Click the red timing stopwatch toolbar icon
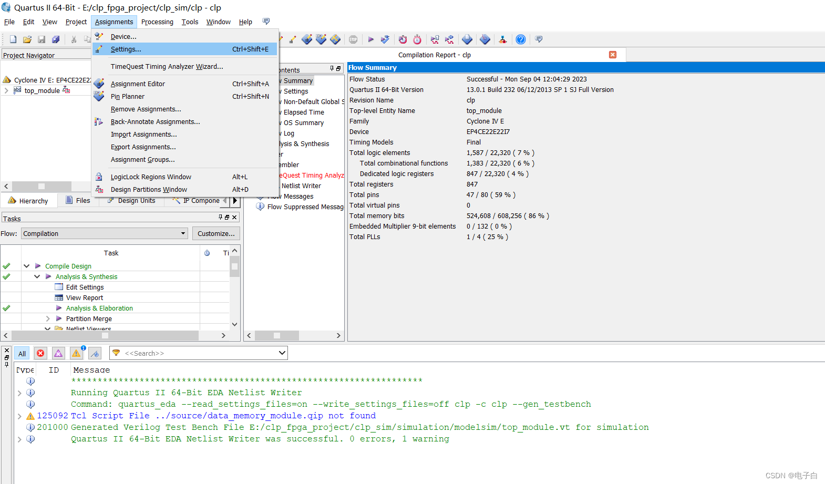Image resolution: width=825 pixels, height=484 pixels. tap(417, 39)
